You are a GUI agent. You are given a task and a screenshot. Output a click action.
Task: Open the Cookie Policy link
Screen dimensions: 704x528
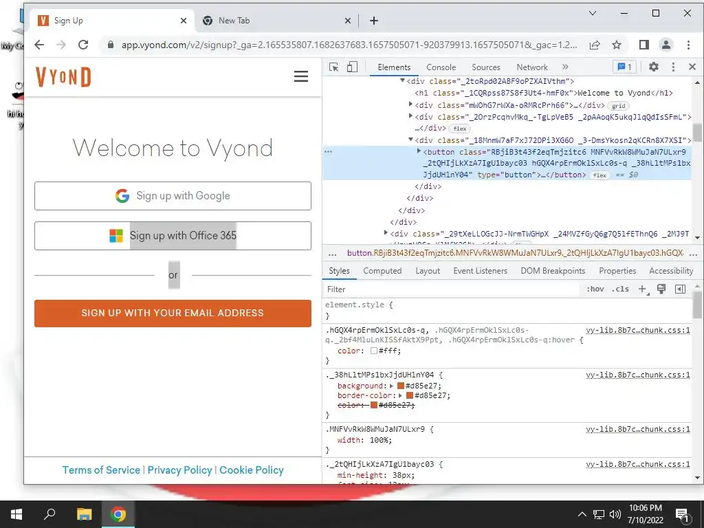[x=252, y=470]
